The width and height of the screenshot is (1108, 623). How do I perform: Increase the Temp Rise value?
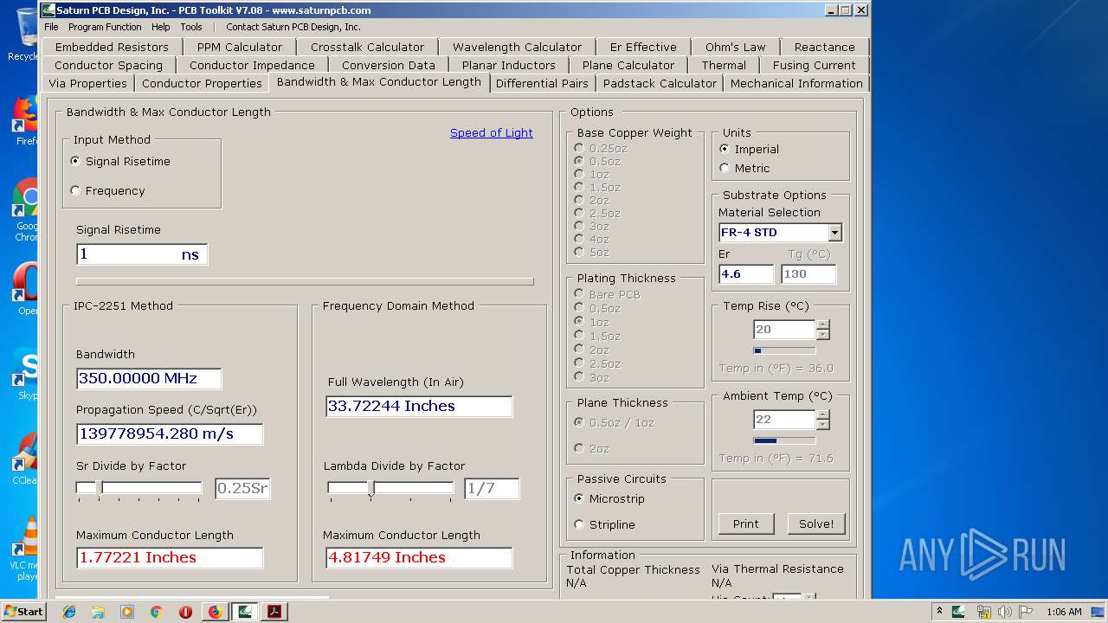click(x=823, y=324)
